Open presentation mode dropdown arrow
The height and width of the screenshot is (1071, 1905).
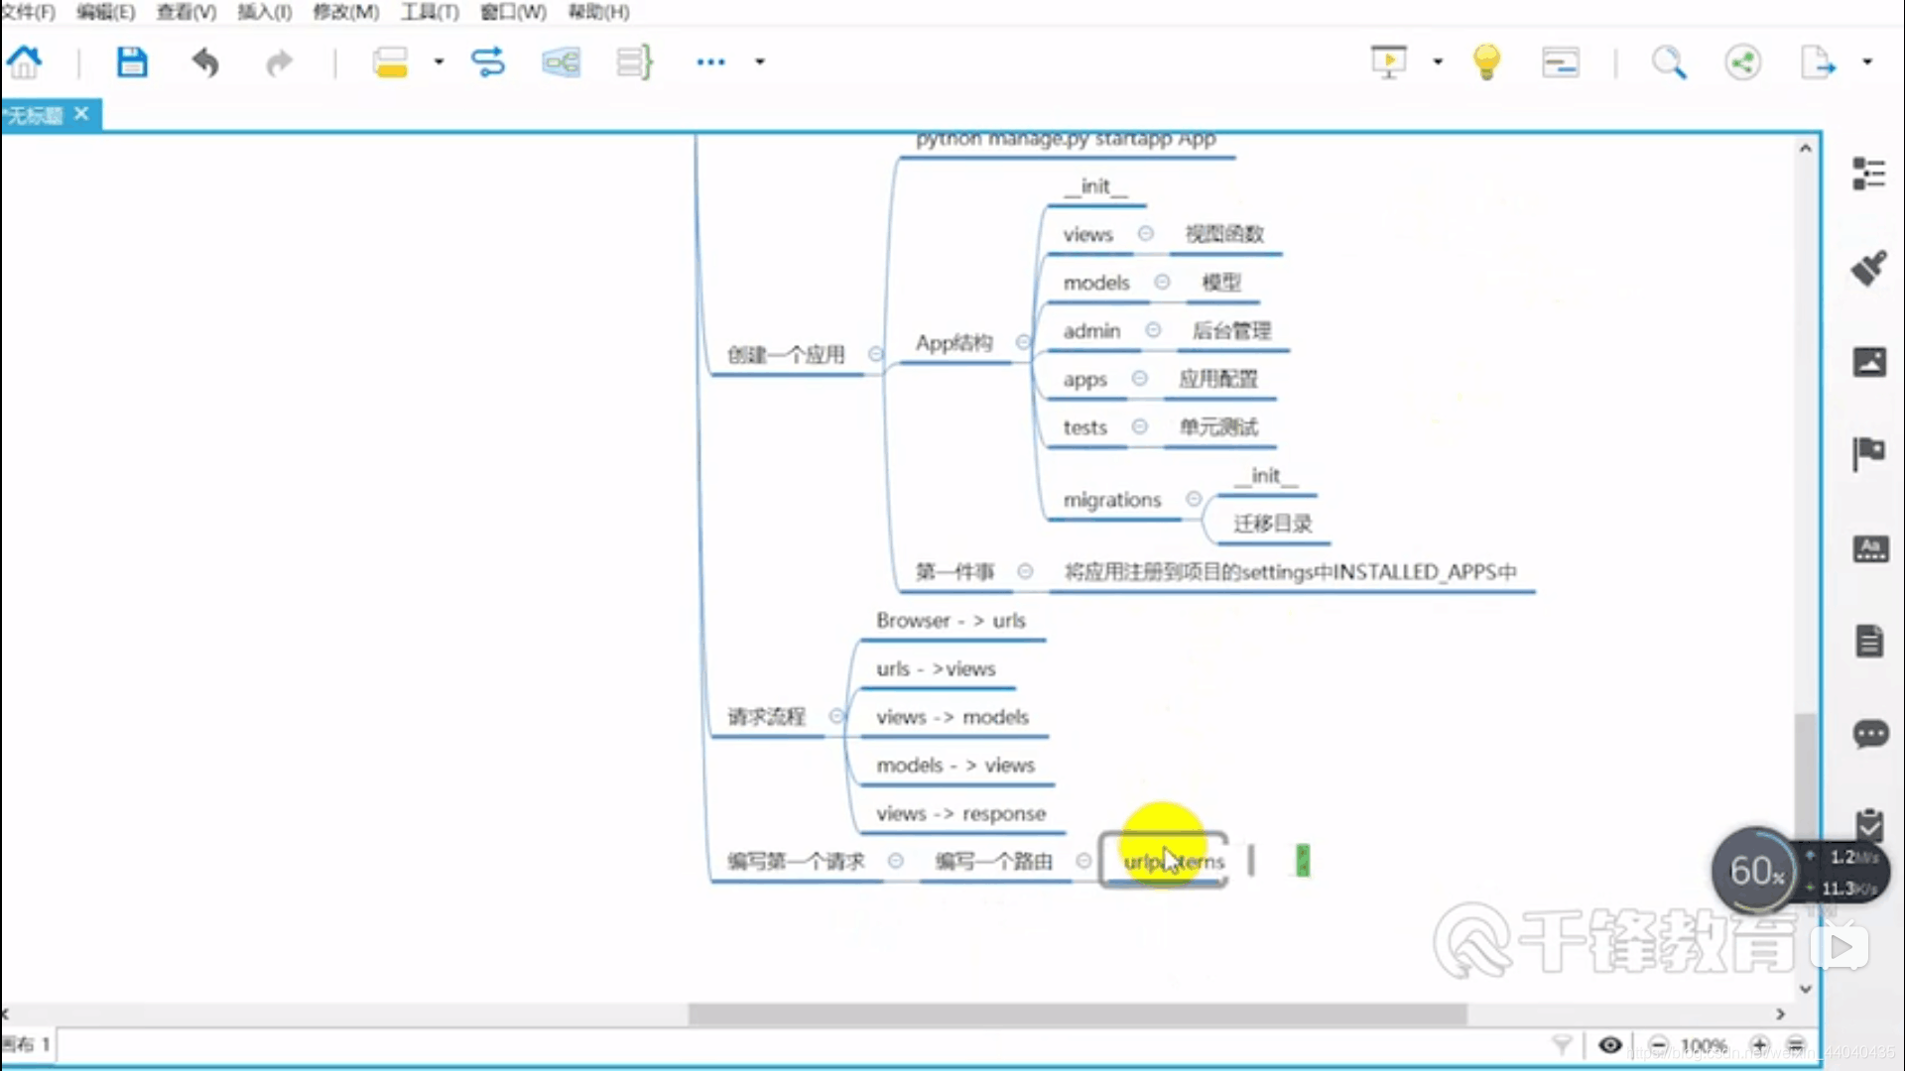(x=1438, y=61)
